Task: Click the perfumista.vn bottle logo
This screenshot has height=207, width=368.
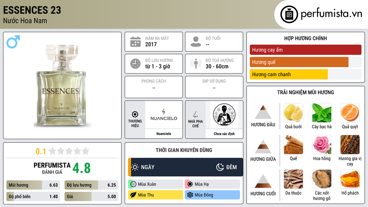Action: tap(289, 14)
